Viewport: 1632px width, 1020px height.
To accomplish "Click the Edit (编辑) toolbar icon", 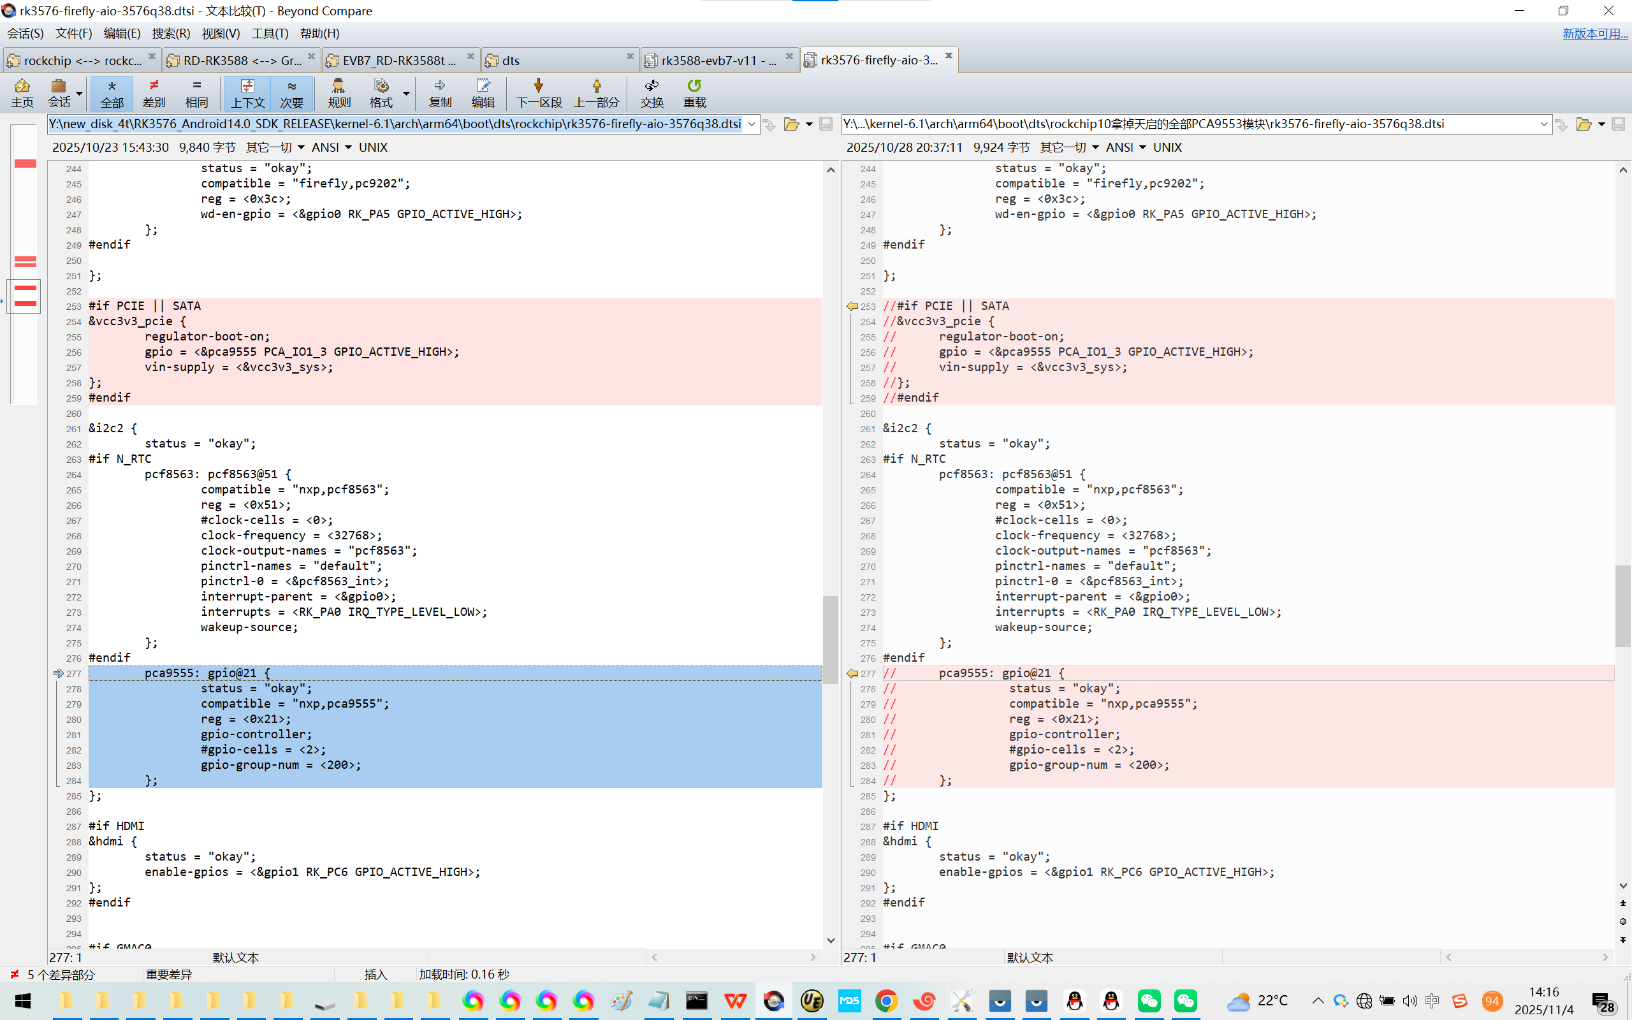I will click(483, 92).
